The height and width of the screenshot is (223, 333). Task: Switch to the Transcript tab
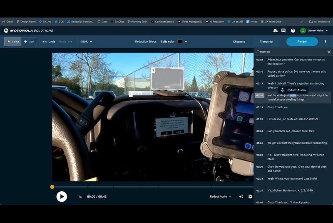[x=266, y=42]
